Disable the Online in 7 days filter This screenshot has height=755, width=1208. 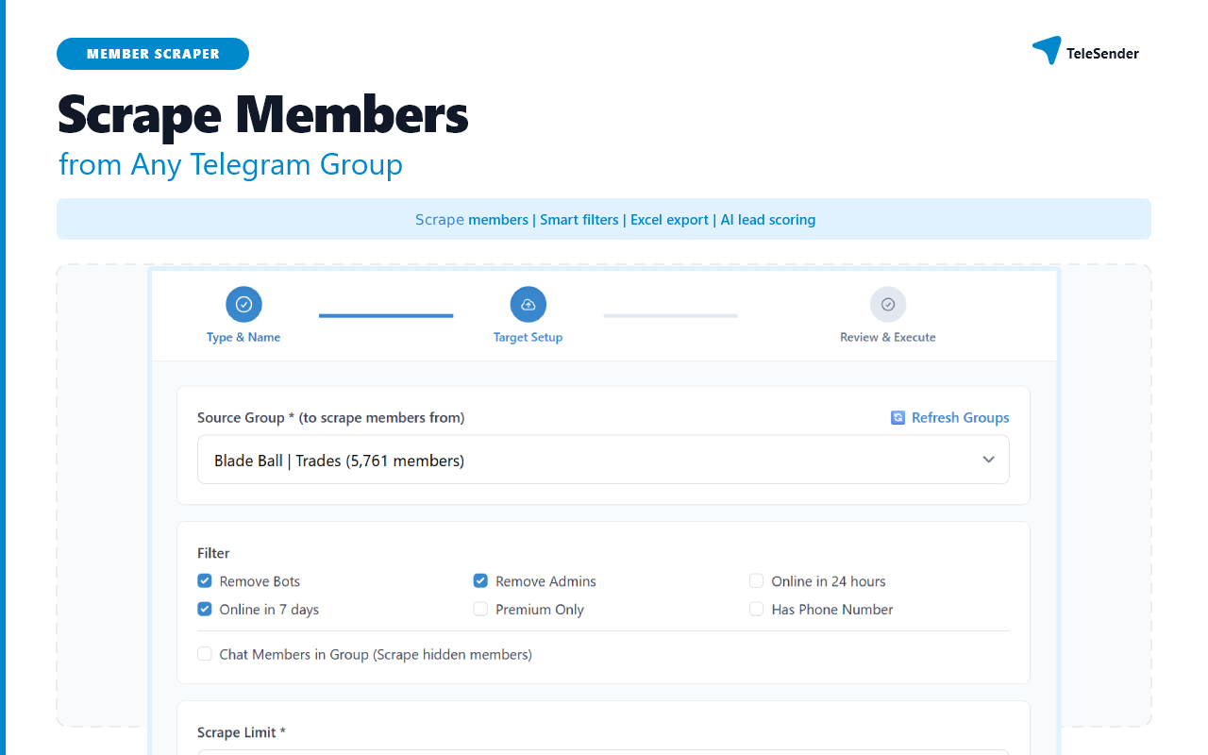[x=205, y=609]
